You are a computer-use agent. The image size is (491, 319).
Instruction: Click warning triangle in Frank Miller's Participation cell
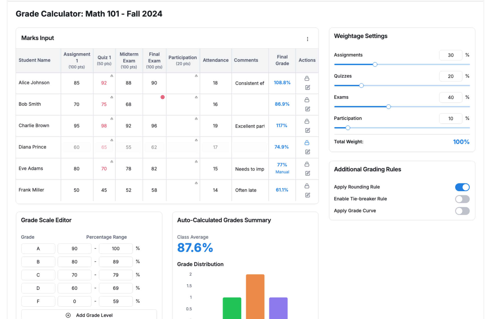(196, 183)
